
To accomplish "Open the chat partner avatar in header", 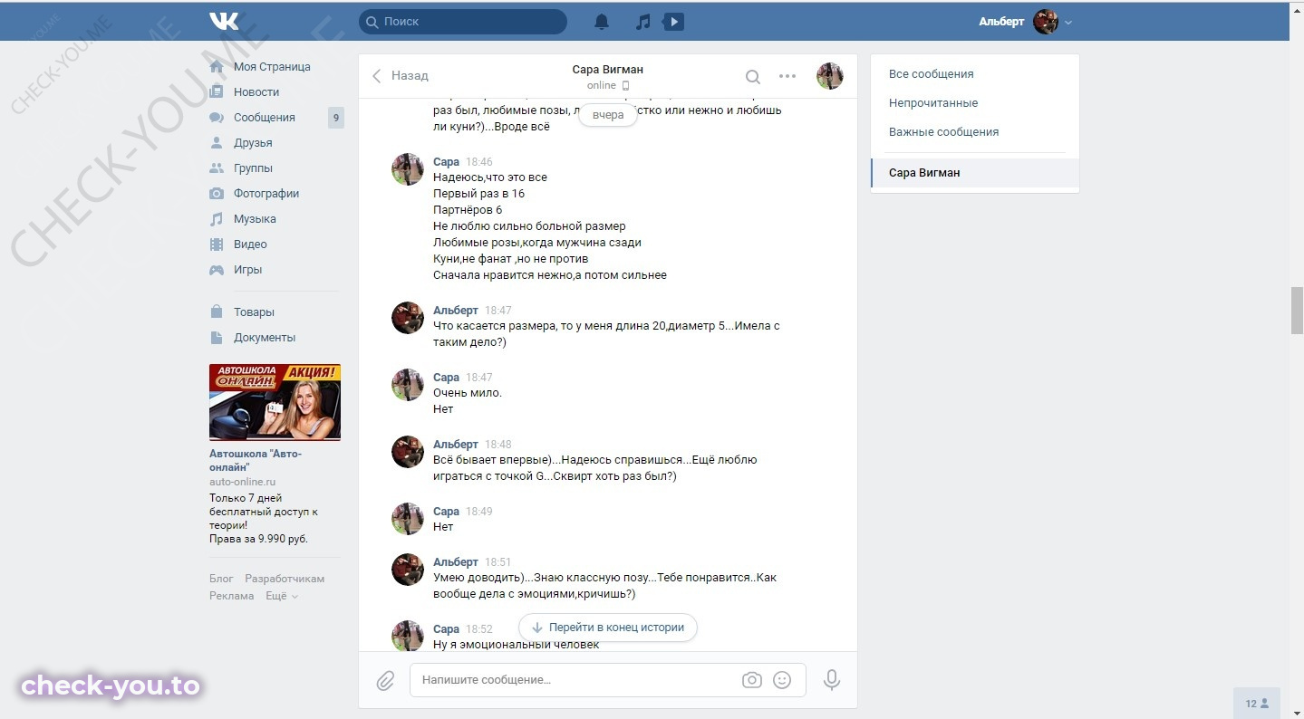I will click(830, 76).
